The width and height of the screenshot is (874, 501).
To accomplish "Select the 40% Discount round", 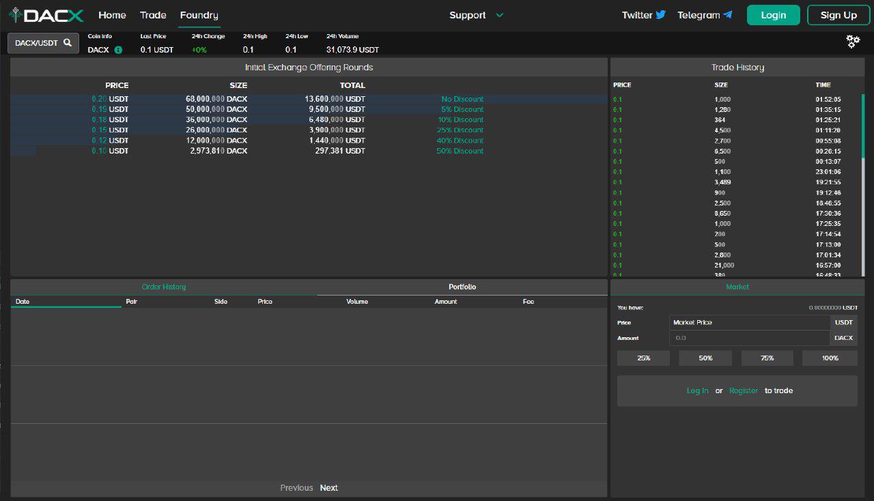I will click(x=309, y=140).
